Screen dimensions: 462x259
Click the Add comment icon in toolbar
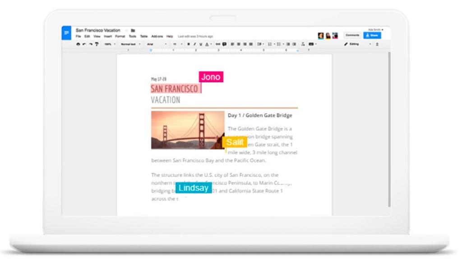click(x=224, y=44)
